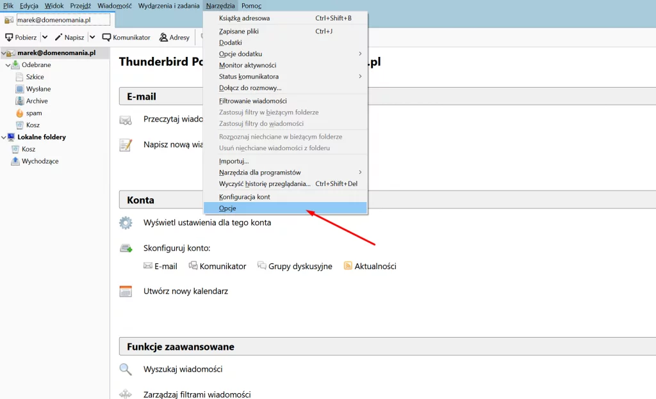The width and height of the screenshot is (656, 399).
Task: Open the Wiadomość menu
Action: [114, 6]
